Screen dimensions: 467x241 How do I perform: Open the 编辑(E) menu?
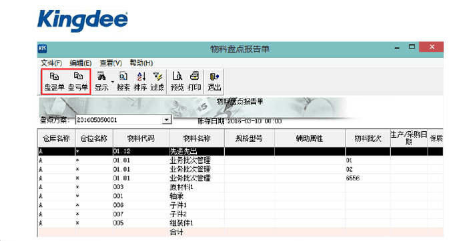[x=81, y=63]
